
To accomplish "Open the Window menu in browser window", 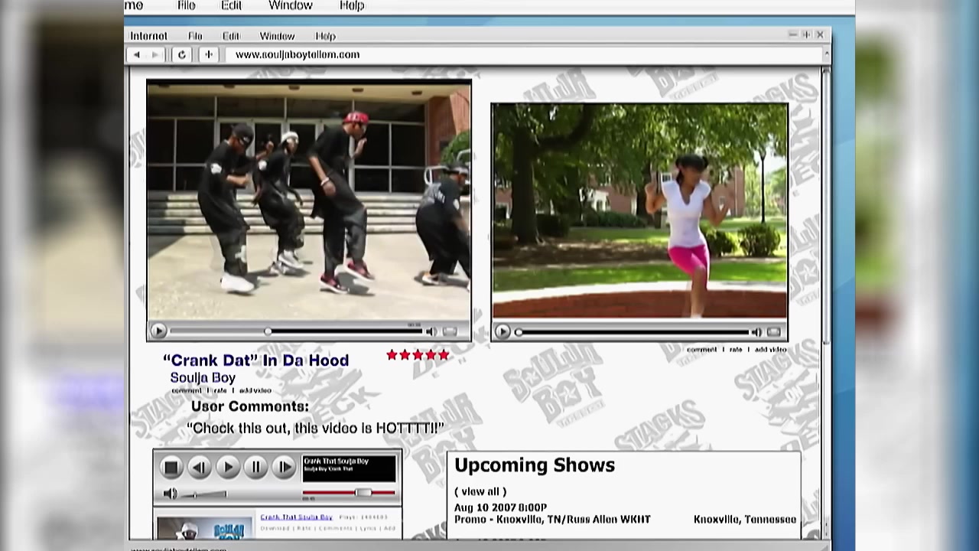I will pos(276,36).
